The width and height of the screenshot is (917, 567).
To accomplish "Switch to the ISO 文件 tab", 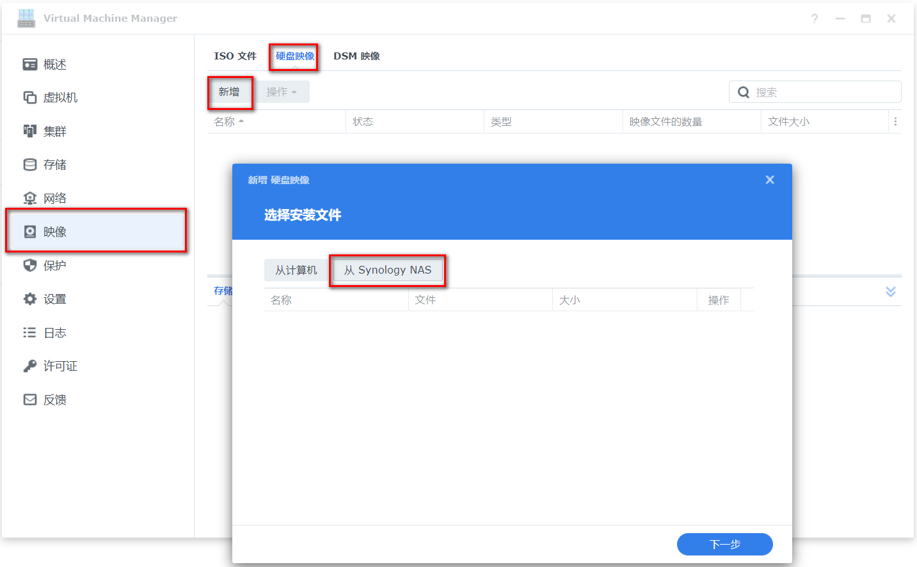I will pyautogui.click(x=235, y=56).
